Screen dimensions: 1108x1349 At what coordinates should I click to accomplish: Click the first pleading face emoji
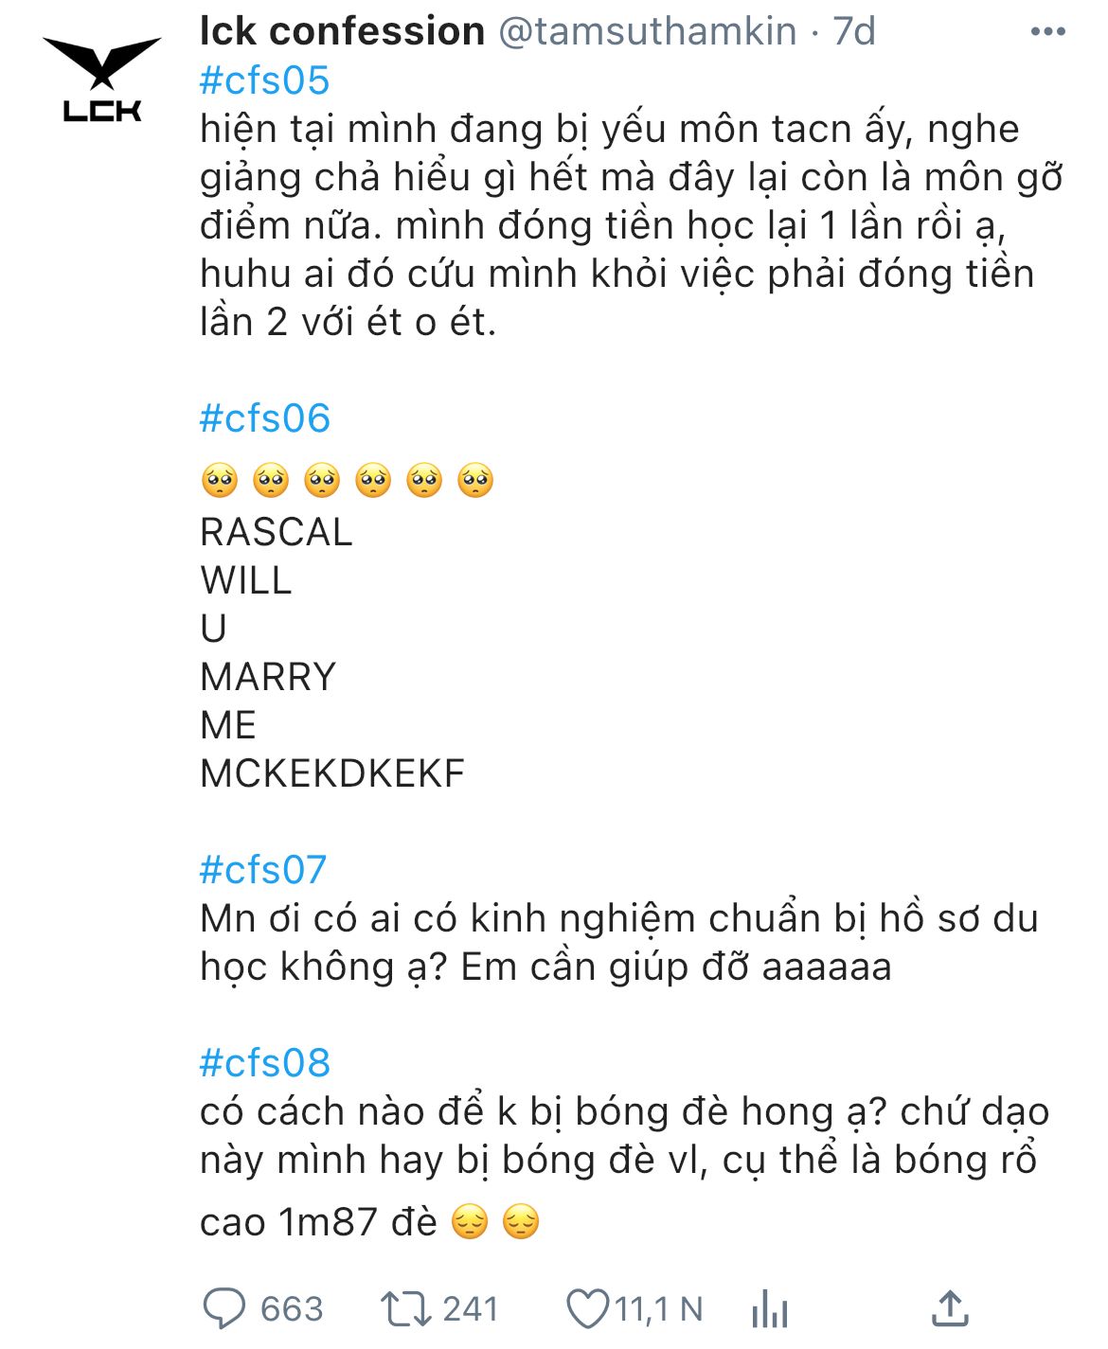[220, 481]
